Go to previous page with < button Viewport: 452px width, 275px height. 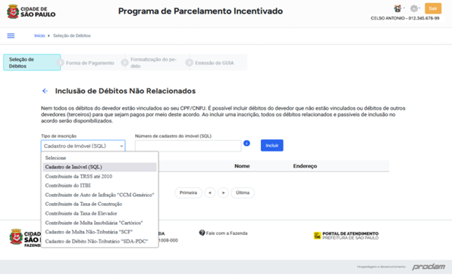pyautogui.click(x=210, y=192)
